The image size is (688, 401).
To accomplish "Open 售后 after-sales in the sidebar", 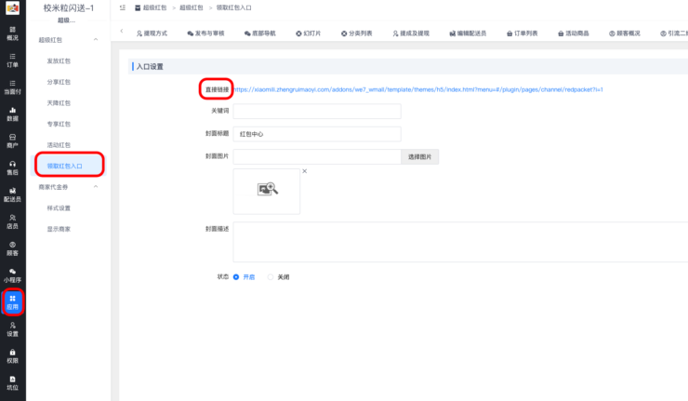I will [12, 167].
